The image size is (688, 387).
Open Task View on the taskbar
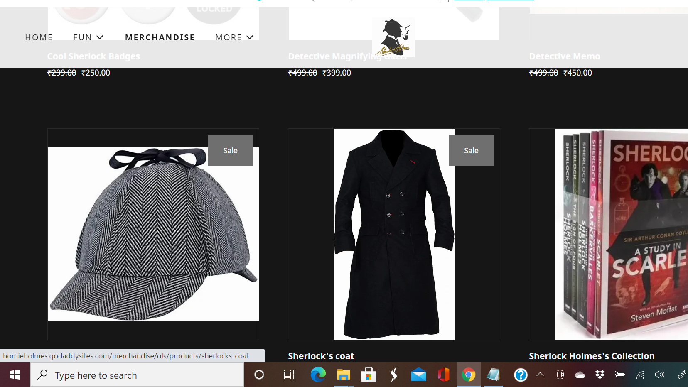pyautogui.click(x=289, y=375)
